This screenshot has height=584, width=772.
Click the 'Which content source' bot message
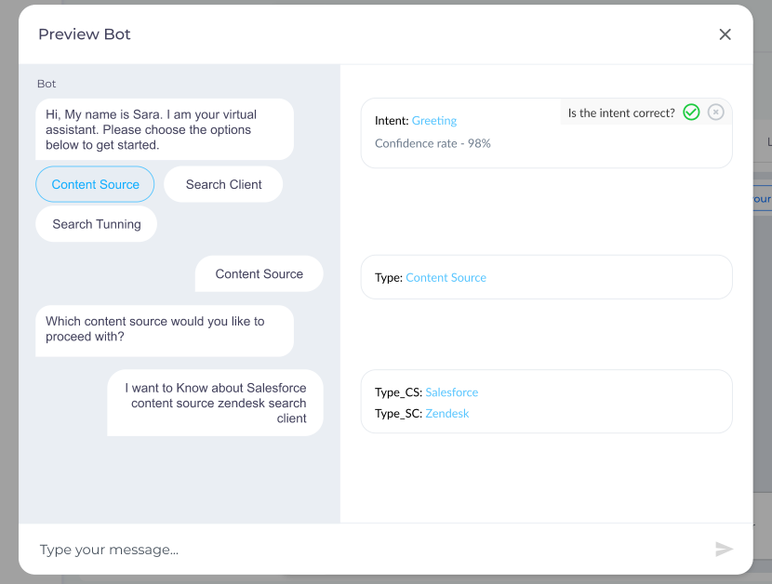pos(165,329)
